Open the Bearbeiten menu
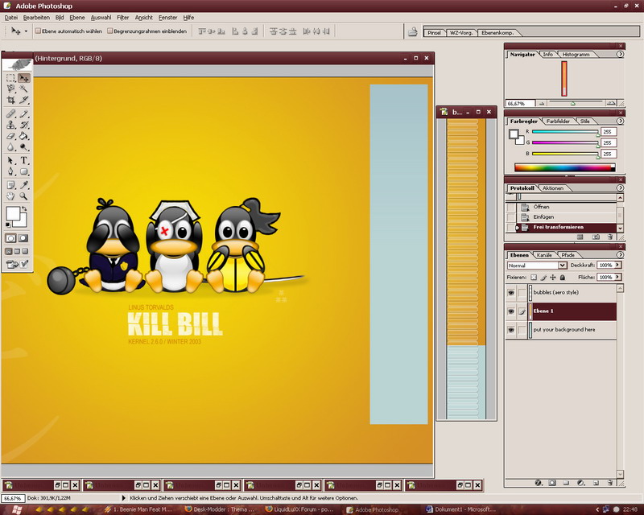This screenshot has height=515, width=644. pos(36,18)
